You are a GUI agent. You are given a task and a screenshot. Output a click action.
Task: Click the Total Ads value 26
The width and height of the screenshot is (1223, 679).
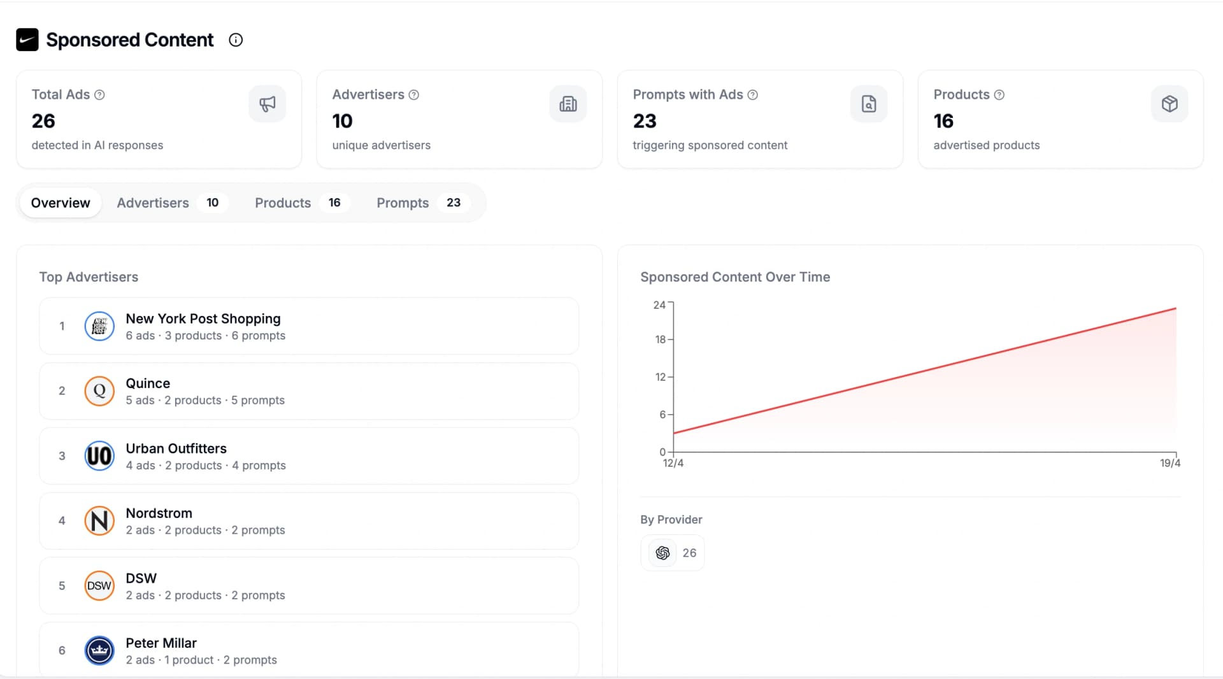click(43, 121)
